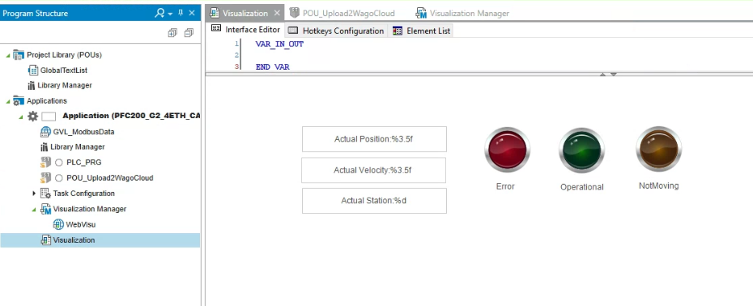Image resolution: width=753 pixels, height=306 pixels.
Task: Click the Visualization Manager tree icon
Action: 45,209
